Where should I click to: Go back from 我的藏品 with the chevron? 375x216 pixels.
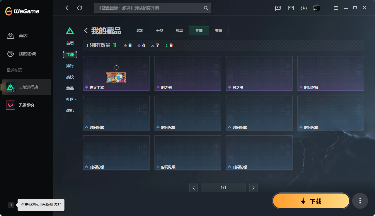[86, 30]
